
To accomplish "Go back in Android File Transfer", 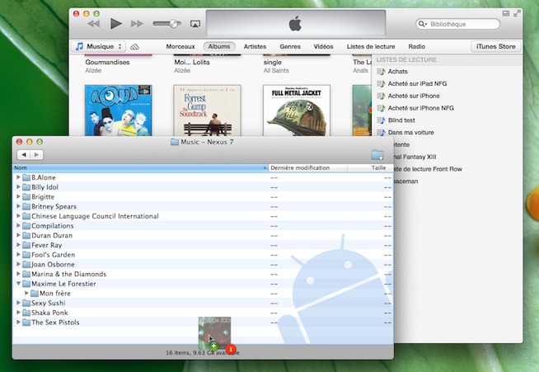I will point(24,155).
